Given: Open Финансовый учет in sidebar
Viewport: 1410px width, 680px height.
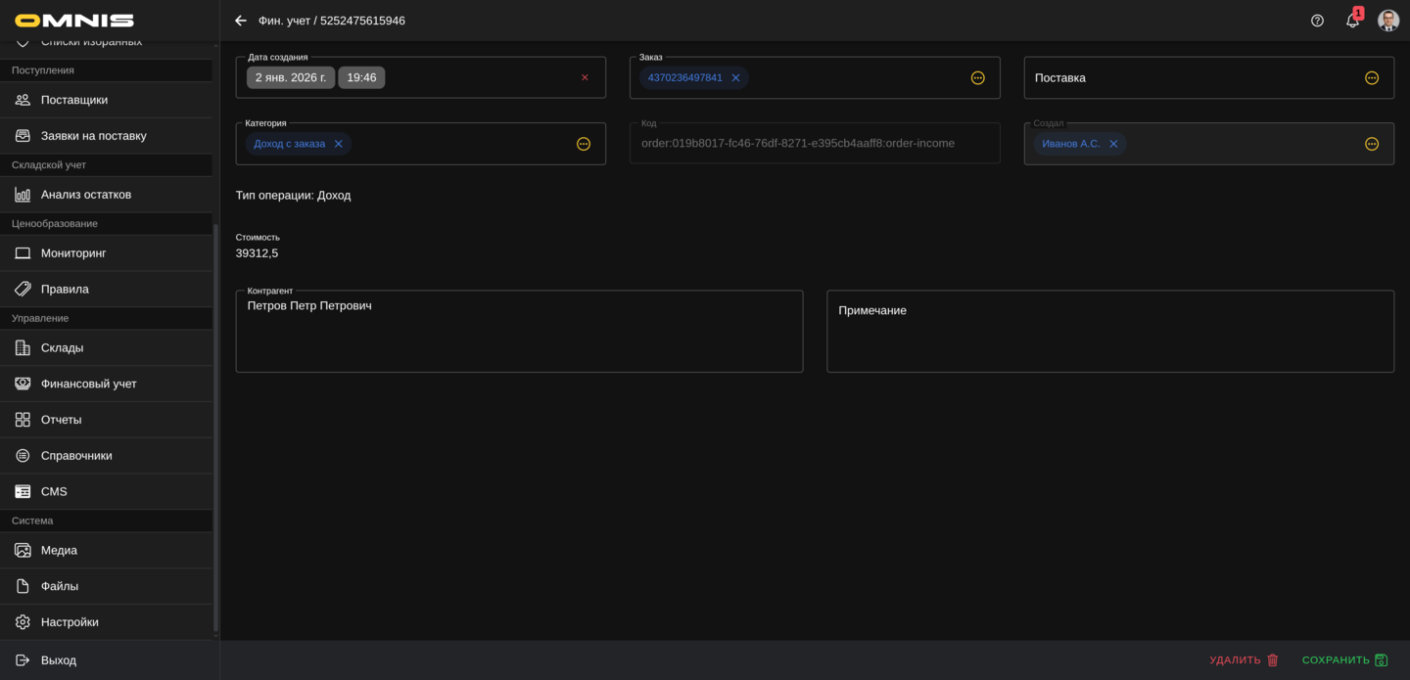Looking at the screenshot, I should 88,384.
